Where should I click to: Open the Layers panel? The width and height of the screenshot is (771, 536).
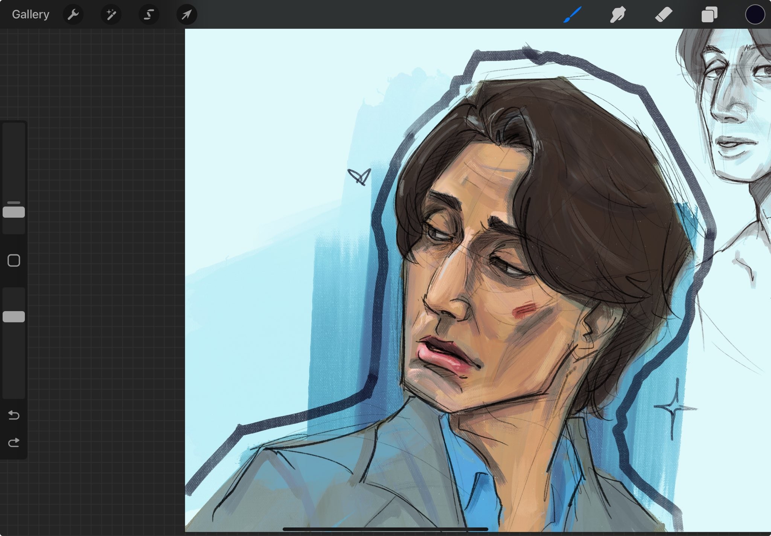click(709, 15)
